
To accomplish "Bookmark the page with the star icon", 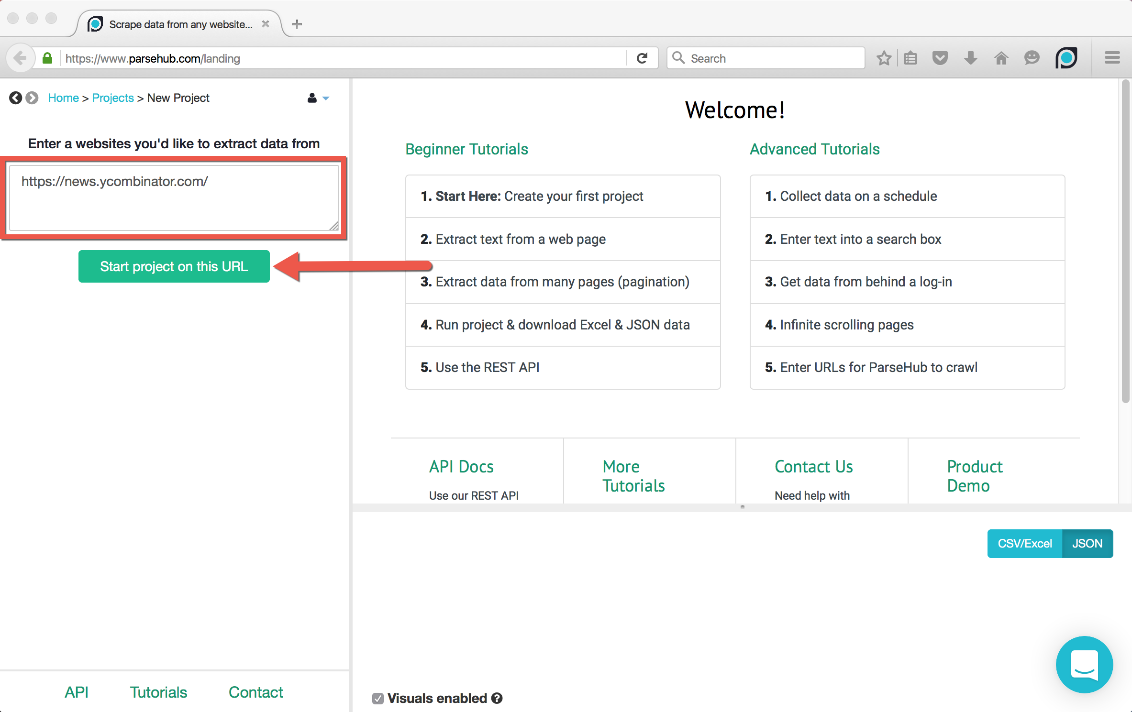I will point(884,58).
